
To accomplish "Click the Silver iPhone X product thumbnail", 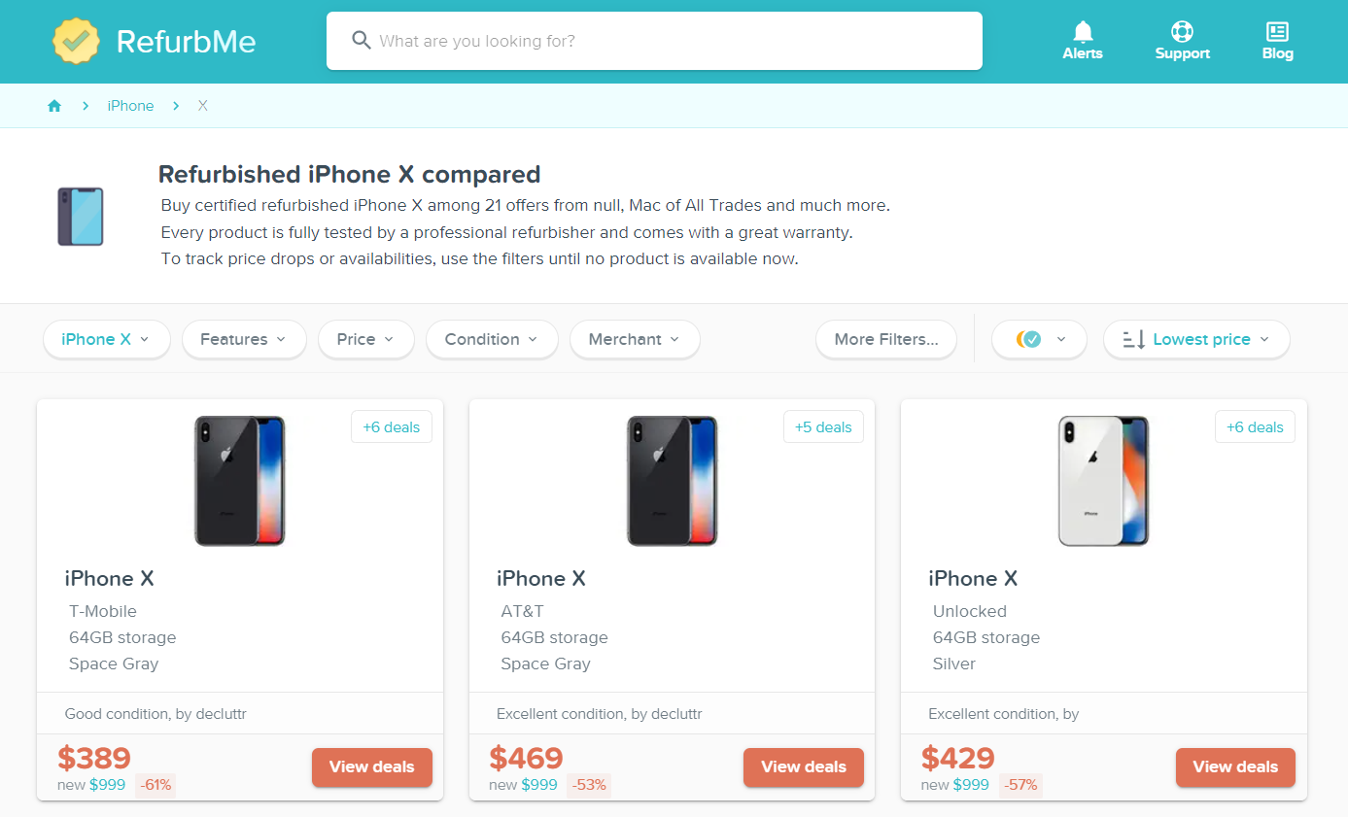I will pos(1103,481).
